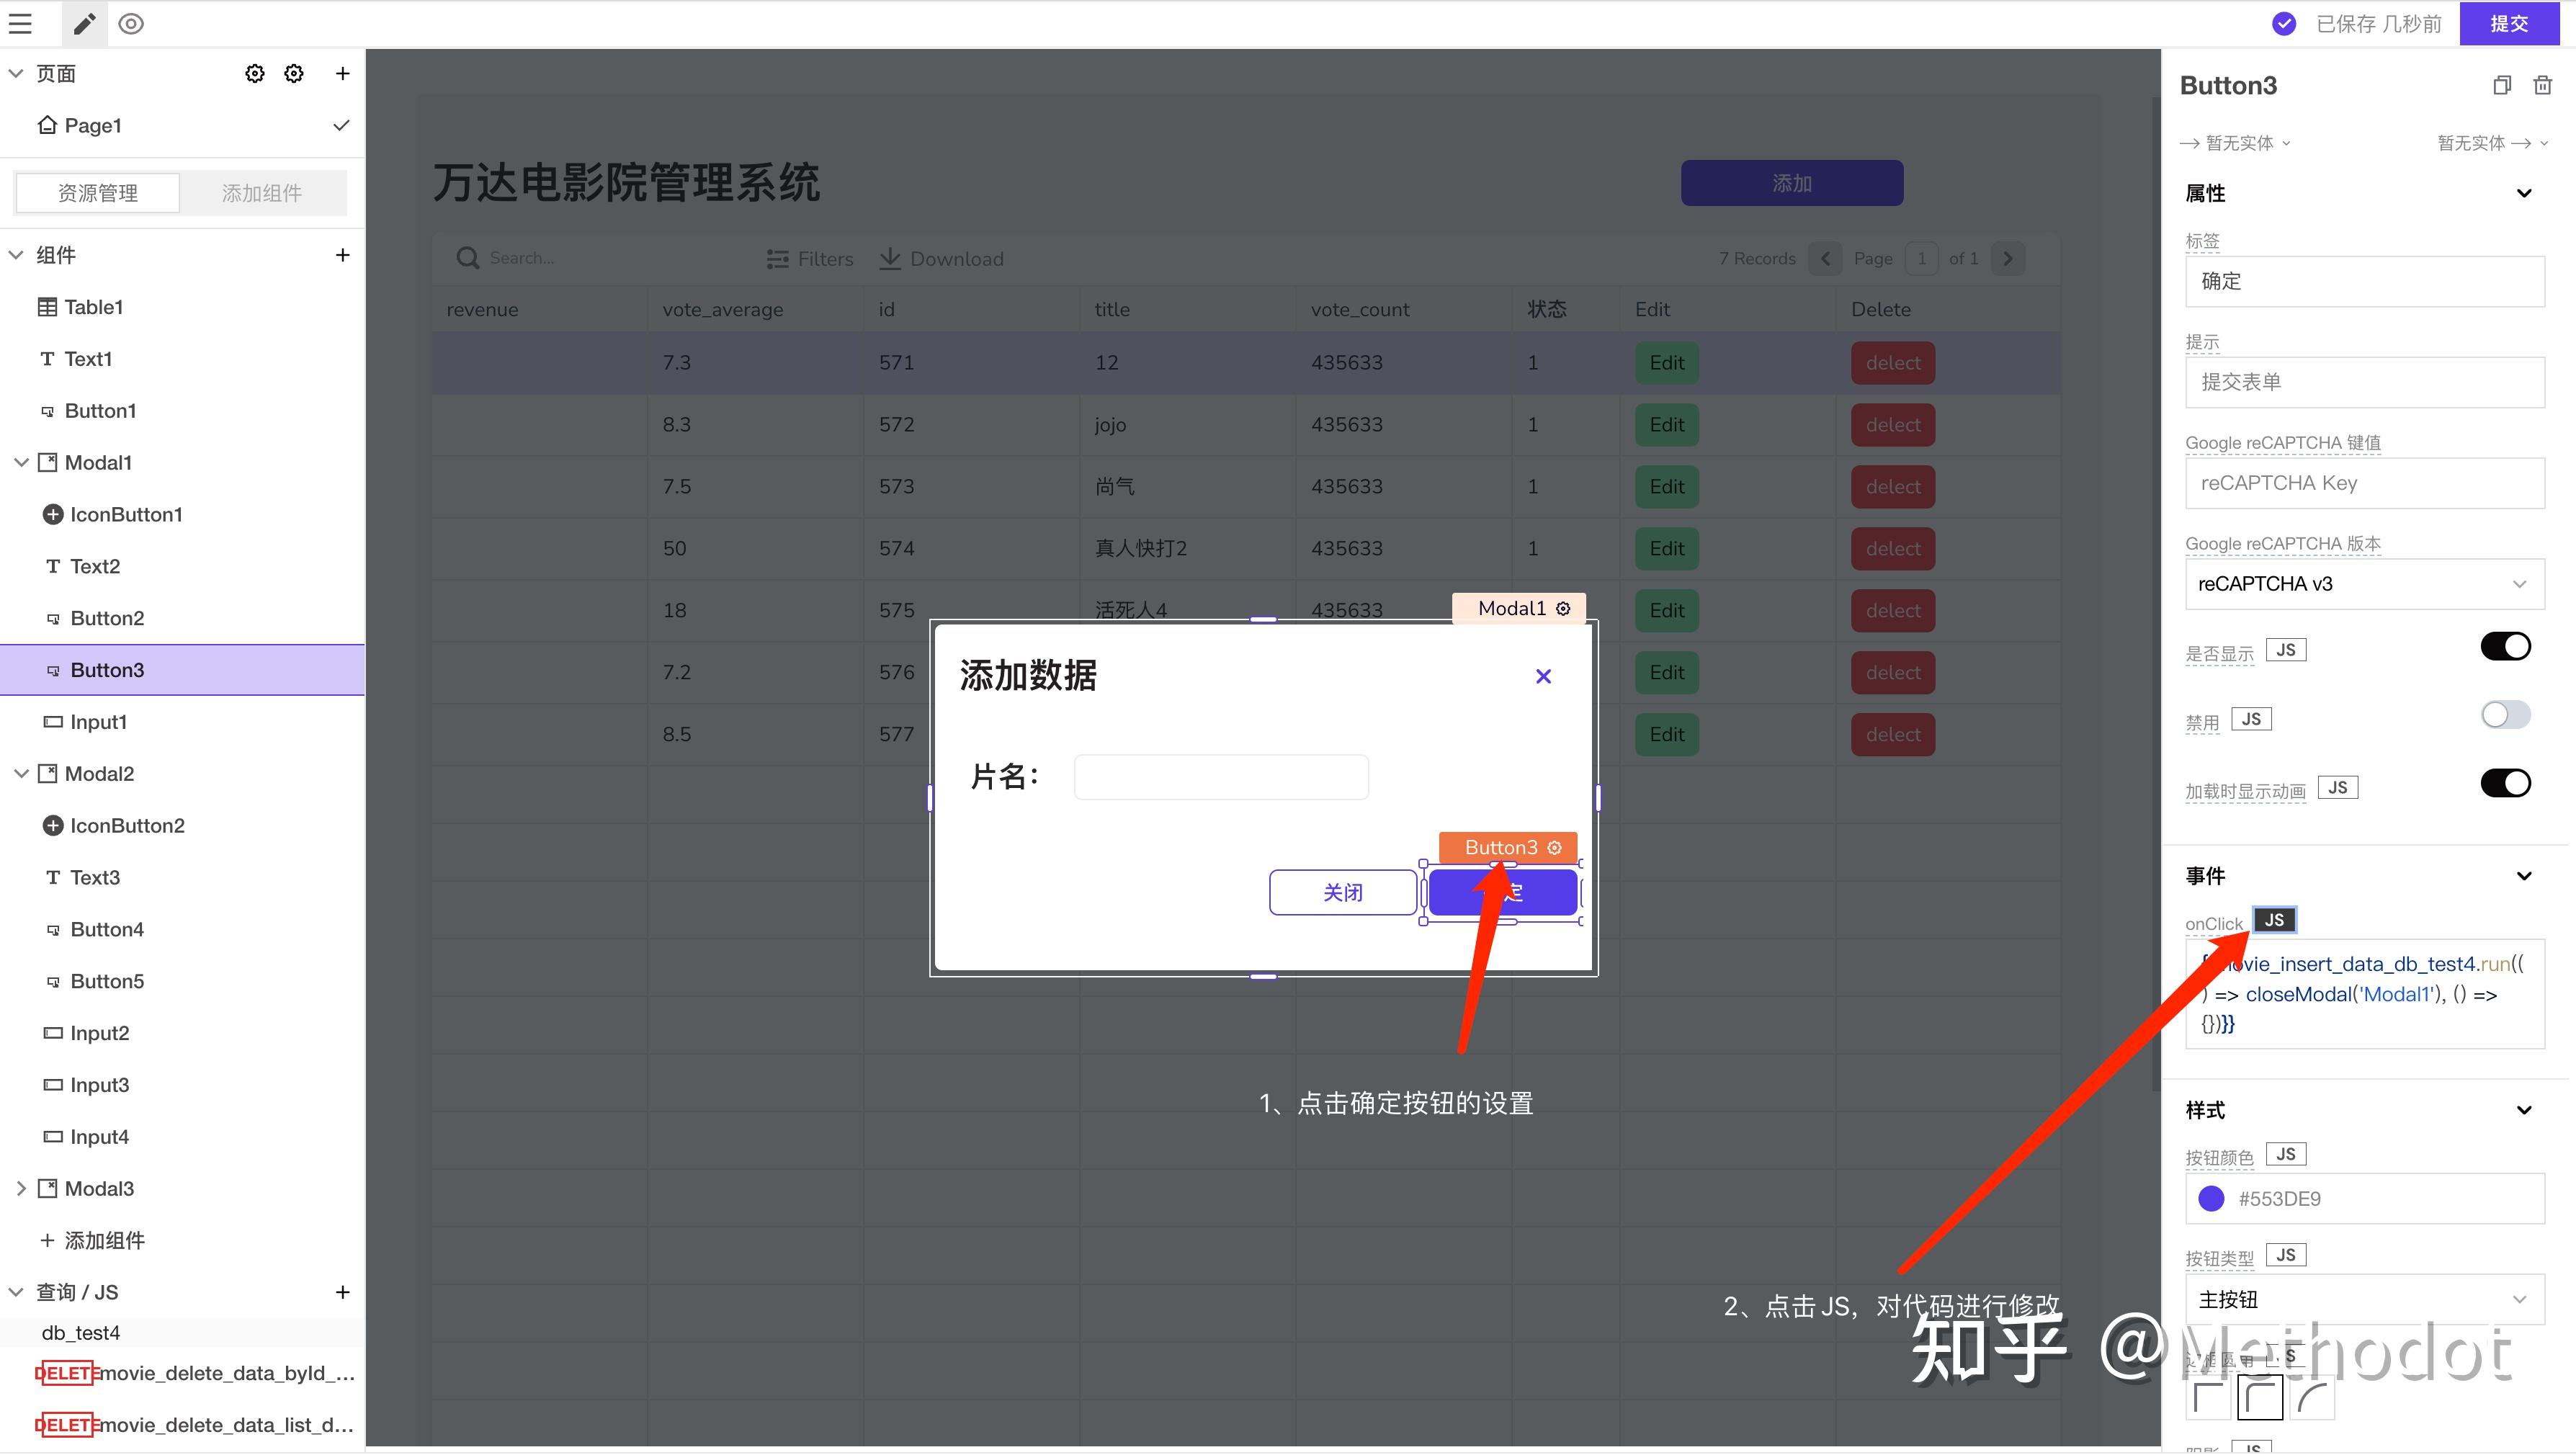Image resolution: width=2576 pixels, height=1455 pixels.
Task: Switch to pencil edit mode
Action: coord(85,23)
